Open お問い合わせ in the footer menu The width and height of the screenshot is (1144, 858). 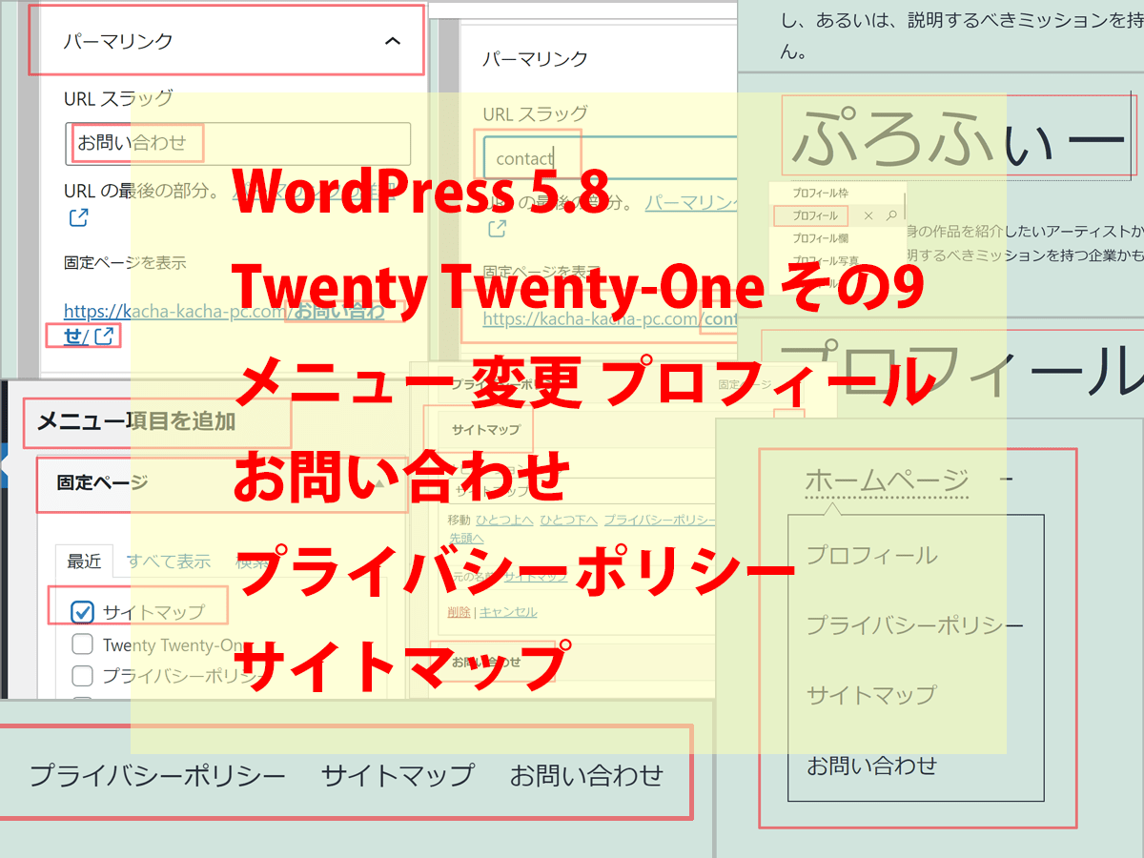(x=586, y=775)
